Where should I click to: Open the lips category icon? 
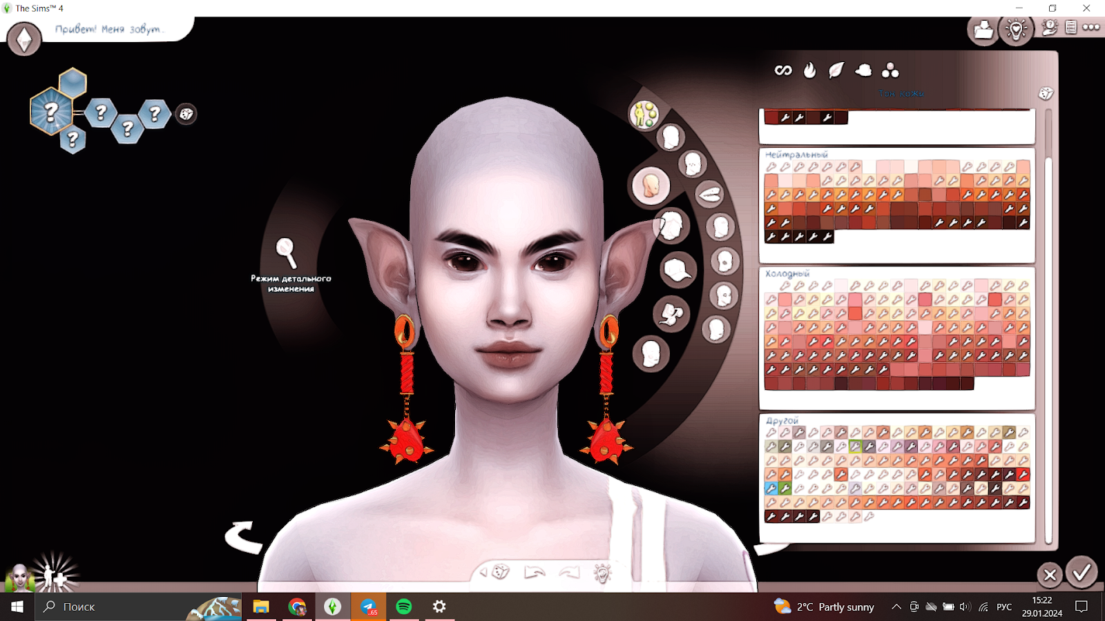[709, 195]
